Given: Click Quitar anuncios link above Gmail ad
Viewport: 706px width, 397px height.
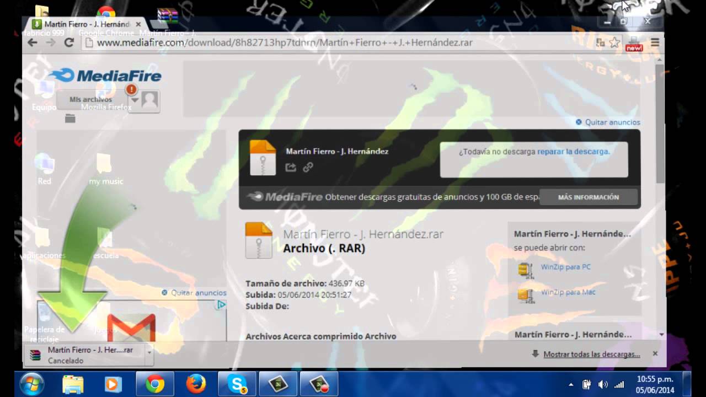Looking at the screenshot, I should (x=199, y=293).
